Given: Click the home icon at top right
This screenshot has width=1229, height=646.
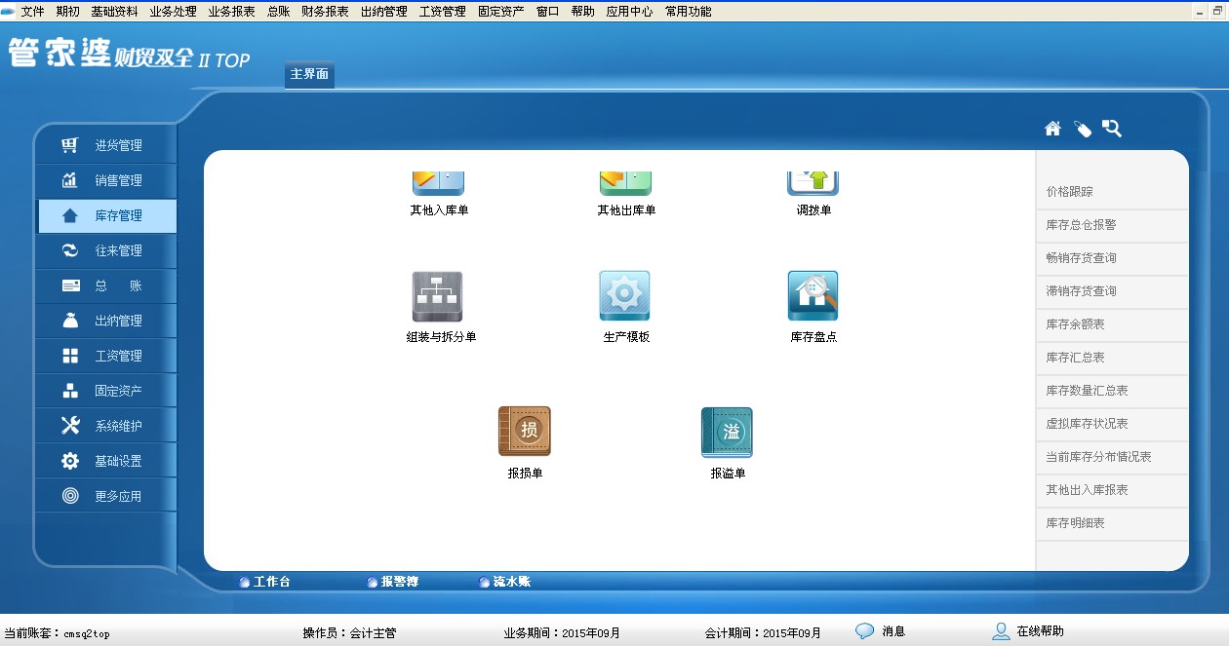Looking at the screenshot, I should (x=1052, y=129).
